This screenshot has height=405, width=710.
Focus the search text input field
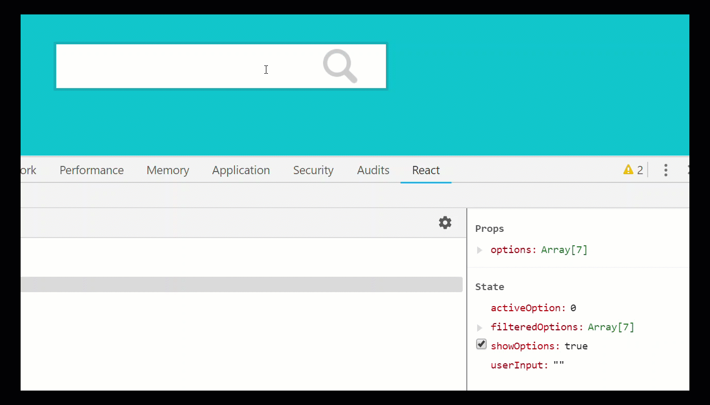[221, 66]
